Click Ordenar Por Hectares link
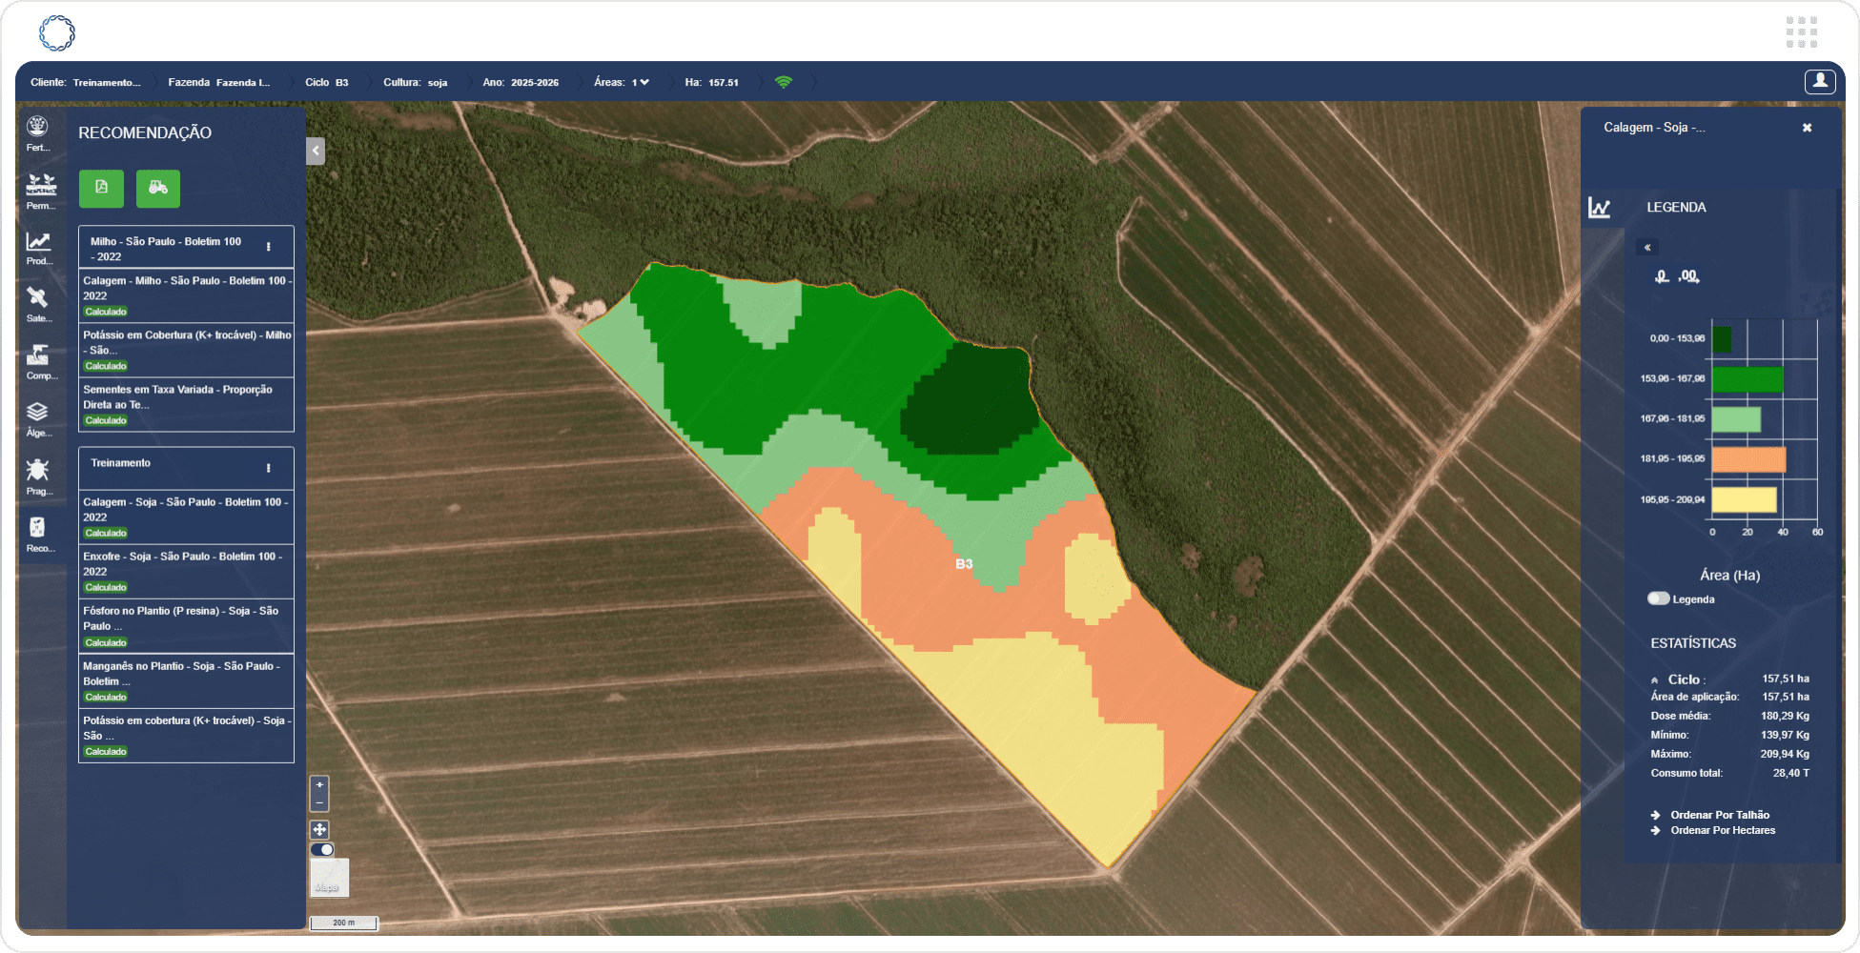1860x953 pixels. coord(1722,830)
